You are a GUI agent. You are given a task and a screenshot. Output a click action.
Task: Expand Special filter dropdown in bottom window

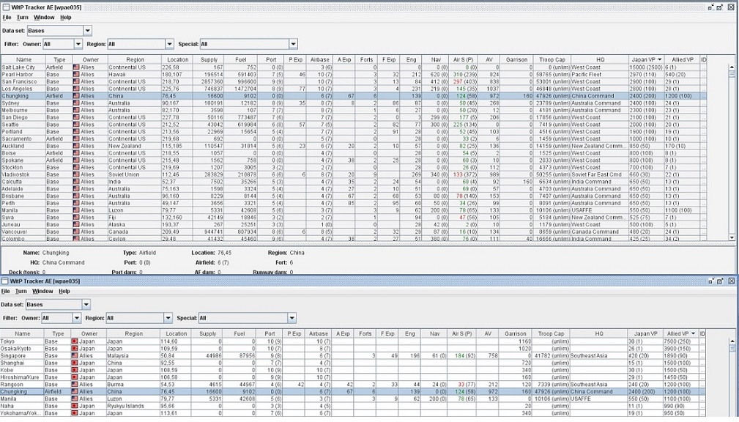[291, 318]
